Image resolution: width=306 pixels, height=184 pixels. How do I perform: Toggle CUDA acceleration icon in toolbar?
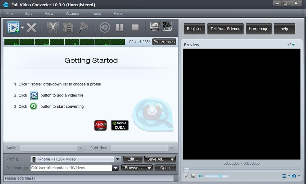click(x=167, y=26)
